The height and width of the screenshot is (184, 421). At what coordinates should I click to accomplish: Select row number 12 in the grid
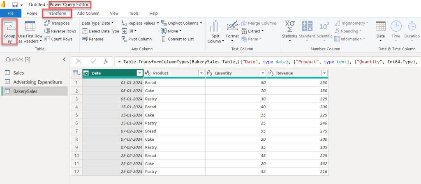coord(76,172)
